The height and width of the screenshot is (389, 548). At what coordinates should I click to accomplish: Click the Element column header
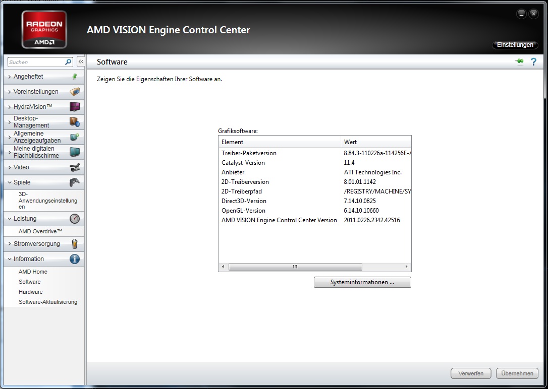click(280, 142)
